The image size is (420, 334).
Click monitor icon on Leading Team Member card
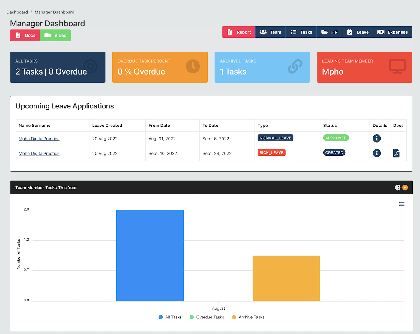click(397, 66)
